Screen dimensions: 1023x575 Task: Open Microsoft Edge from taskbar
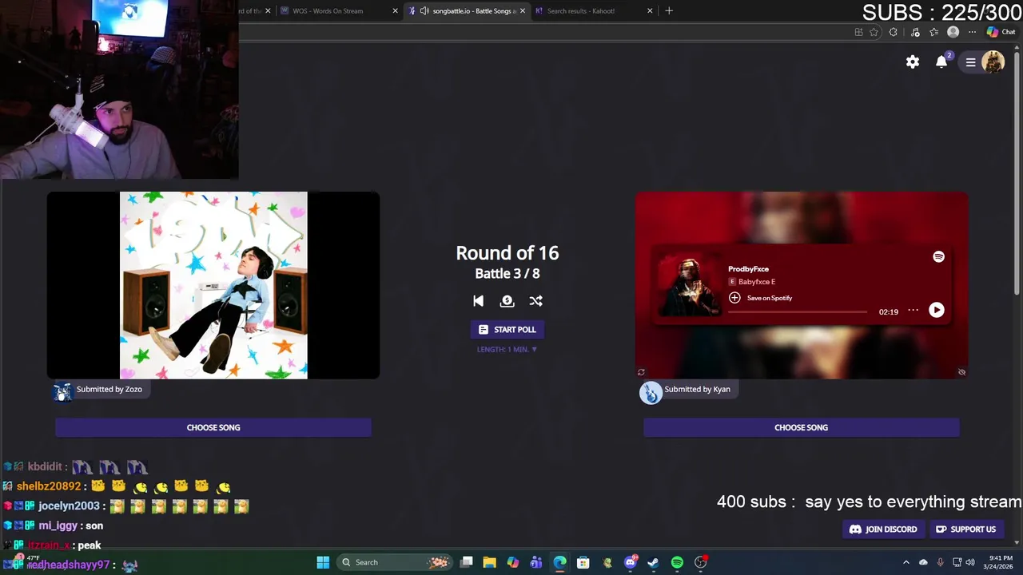559,562
